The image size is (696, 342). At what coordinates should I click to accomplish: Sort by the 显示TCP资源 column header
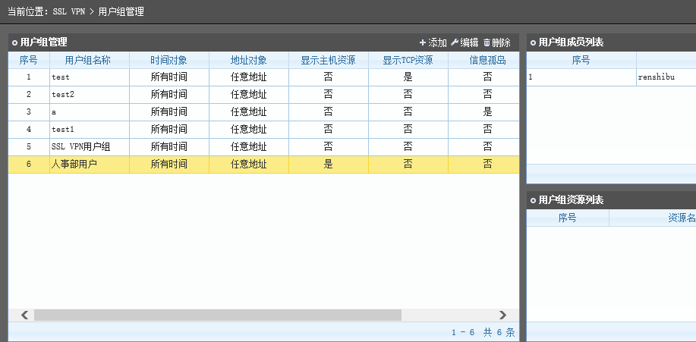pos(408,61)
